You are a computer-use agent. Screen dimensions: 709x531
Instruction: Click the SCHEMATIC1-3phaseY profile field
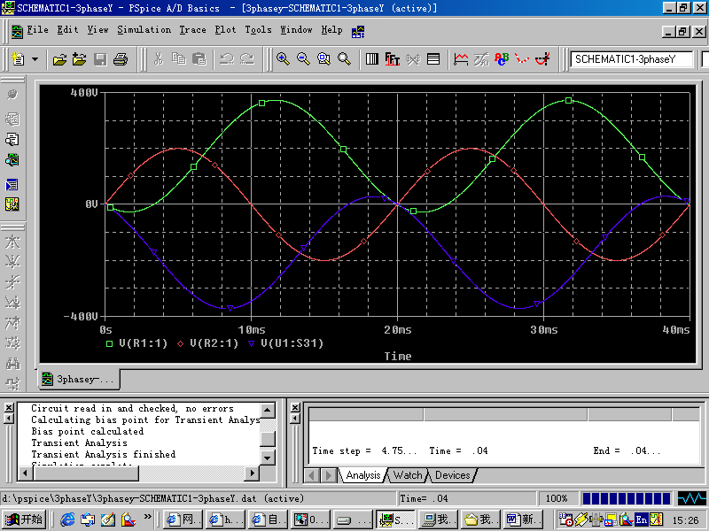coord(631,59)
